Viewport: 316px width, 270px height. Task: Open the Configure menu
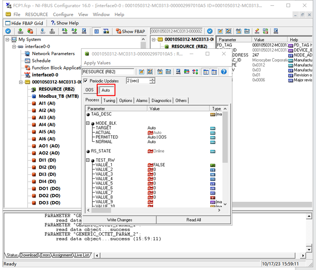click(63, 15)
